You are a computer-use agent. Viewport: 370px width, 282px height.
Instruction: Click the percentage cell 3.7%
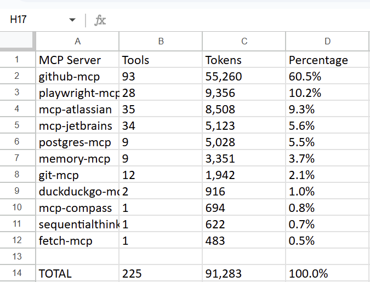click(327, 158)
